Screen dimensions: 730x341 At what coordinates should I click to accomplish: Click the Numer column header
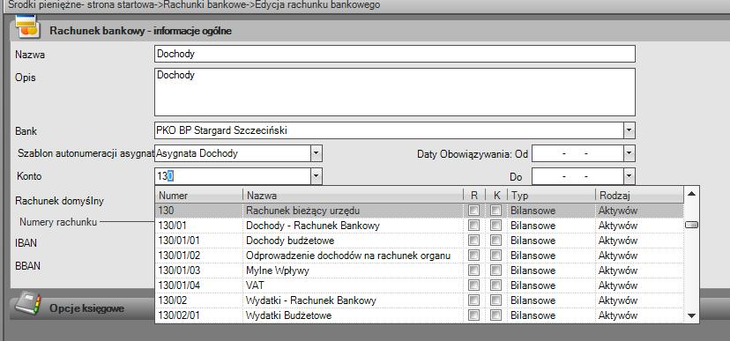coord(198,195)
